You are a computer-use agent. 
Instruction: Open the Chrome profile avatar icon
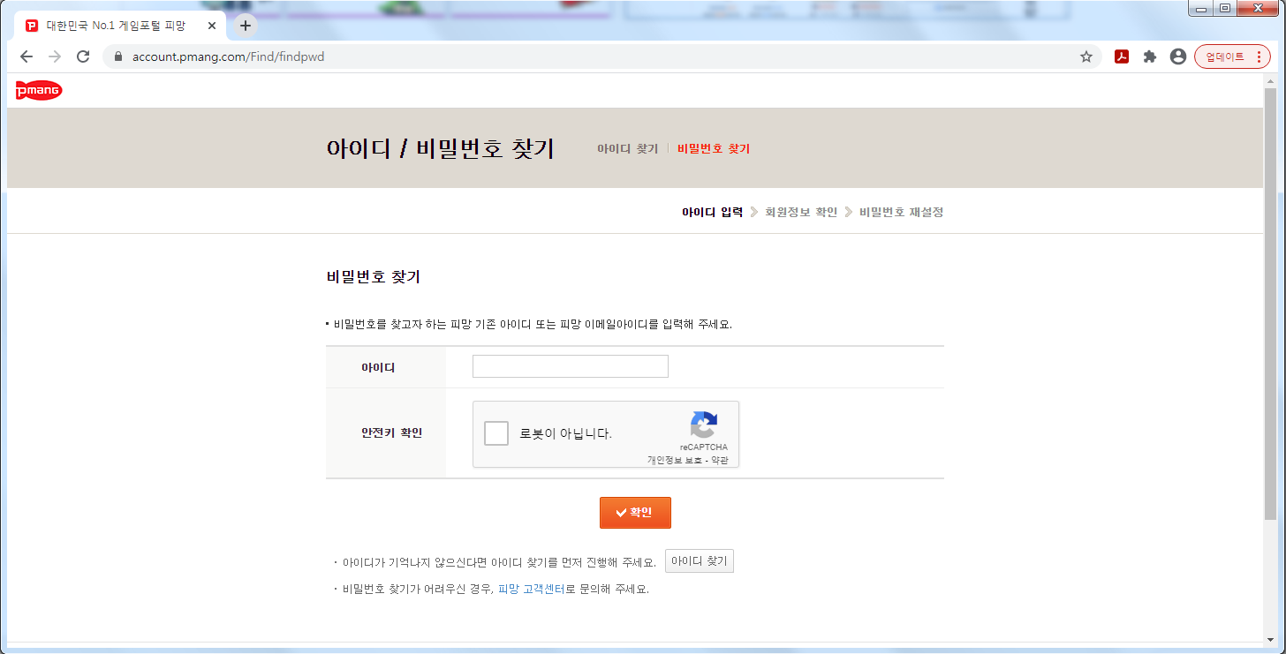click(x=1177, y=56)
